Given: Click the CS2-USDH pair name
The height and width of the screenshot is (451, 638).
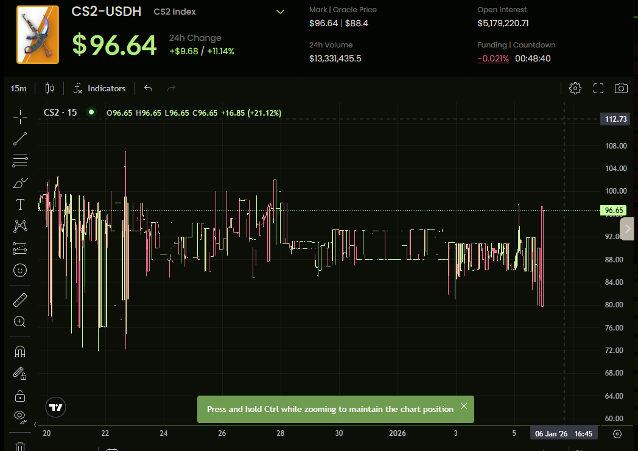Looking at the screenshot, I should click(x=107, y=11).
